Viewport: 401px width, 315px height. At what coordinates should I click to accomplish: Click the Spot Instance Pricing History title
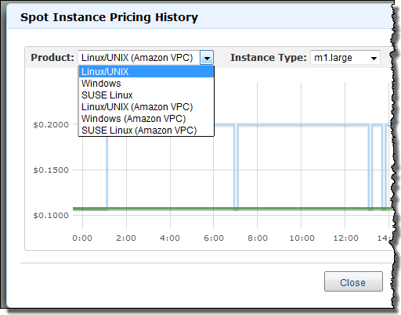pos(109,17)
